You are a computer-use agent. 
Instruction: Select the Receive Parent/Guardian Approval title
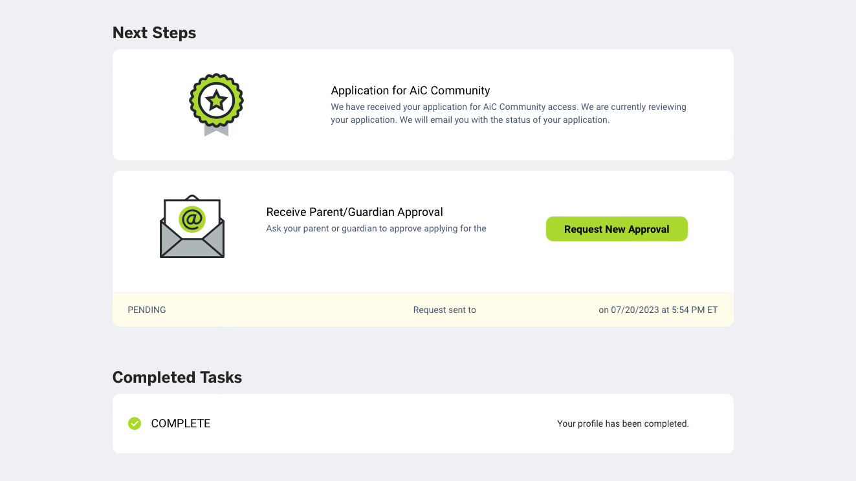pyautogui.click(x=355, y=212)
